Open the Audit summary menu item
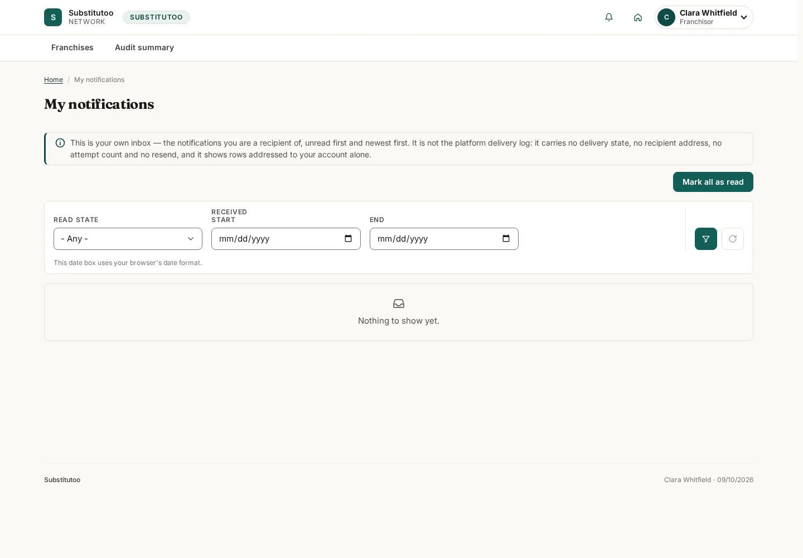This screenshot has height=558, width=803. point(144,48)
